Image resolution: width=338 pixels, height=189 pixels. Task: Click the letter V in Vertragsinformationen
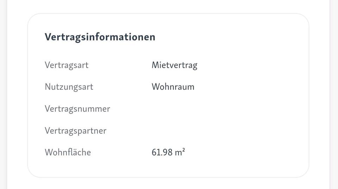[x=48, y=37]
